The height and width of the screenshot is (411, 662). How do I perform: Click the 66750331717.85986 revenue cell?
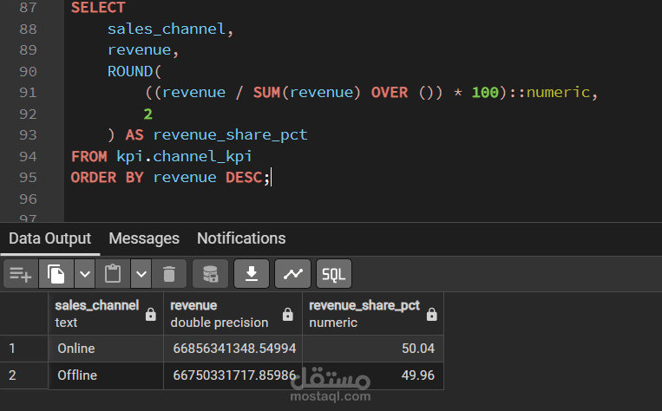tap(233, 375)
